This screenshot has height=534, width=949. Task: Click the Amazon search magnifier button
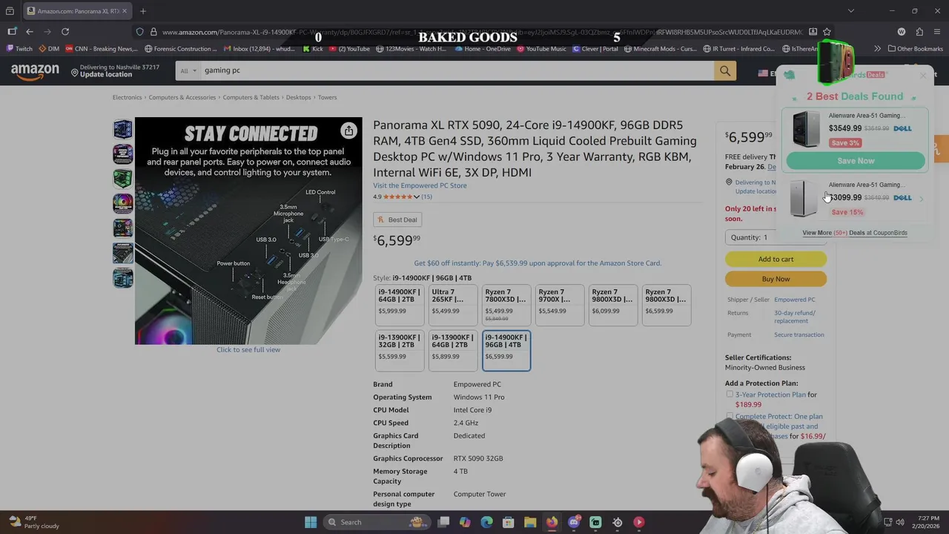pos(724,70)
